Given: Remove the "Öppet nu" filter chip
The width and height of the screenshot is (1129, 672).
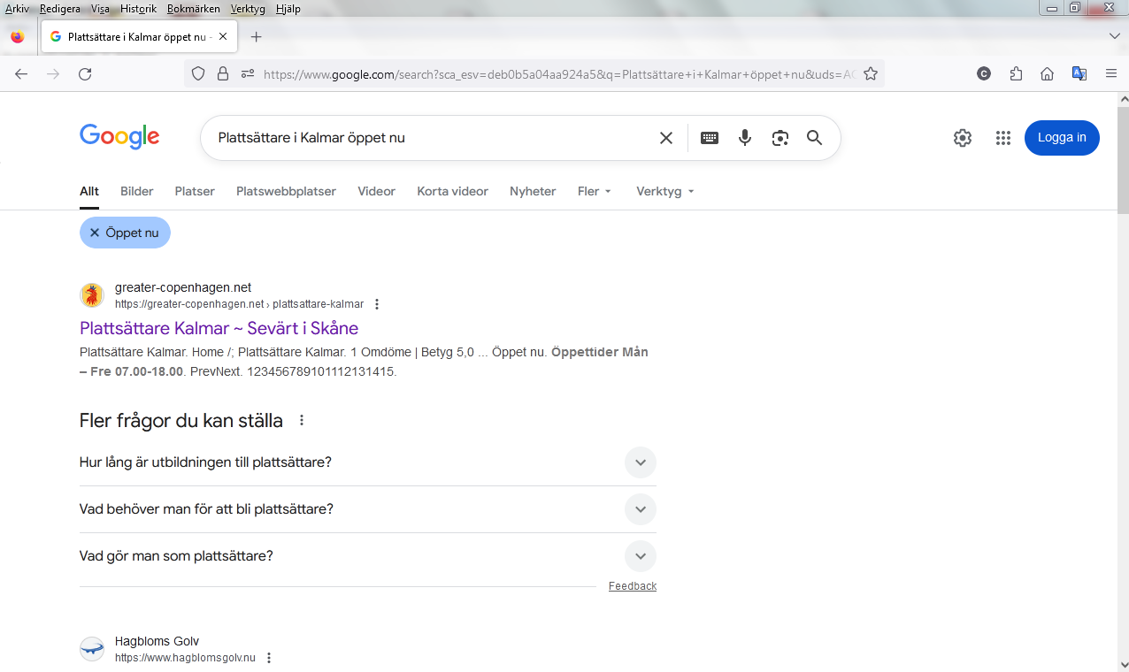Looking at the screenshot, I should (95, 233).
